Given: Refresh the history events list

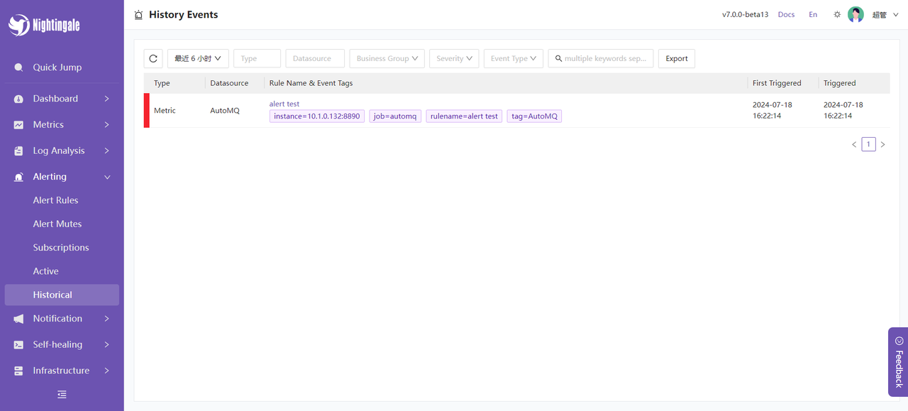Looking at the screenshot, I should pos(153,58).
